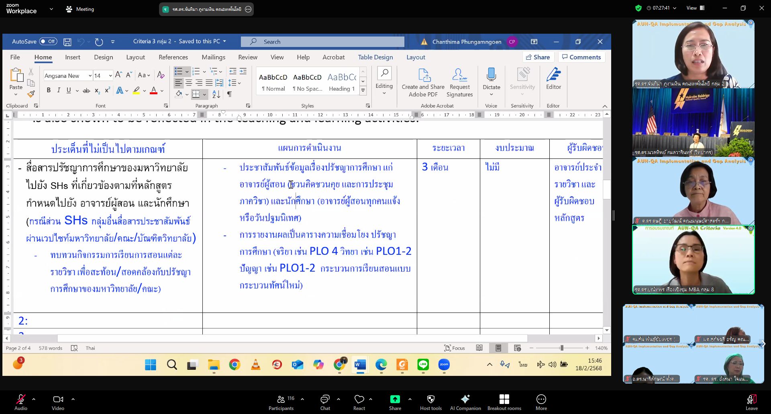Decrease indent in Paragraph group
The height and width of the screenshot is (414, 771).
[233, 71]
